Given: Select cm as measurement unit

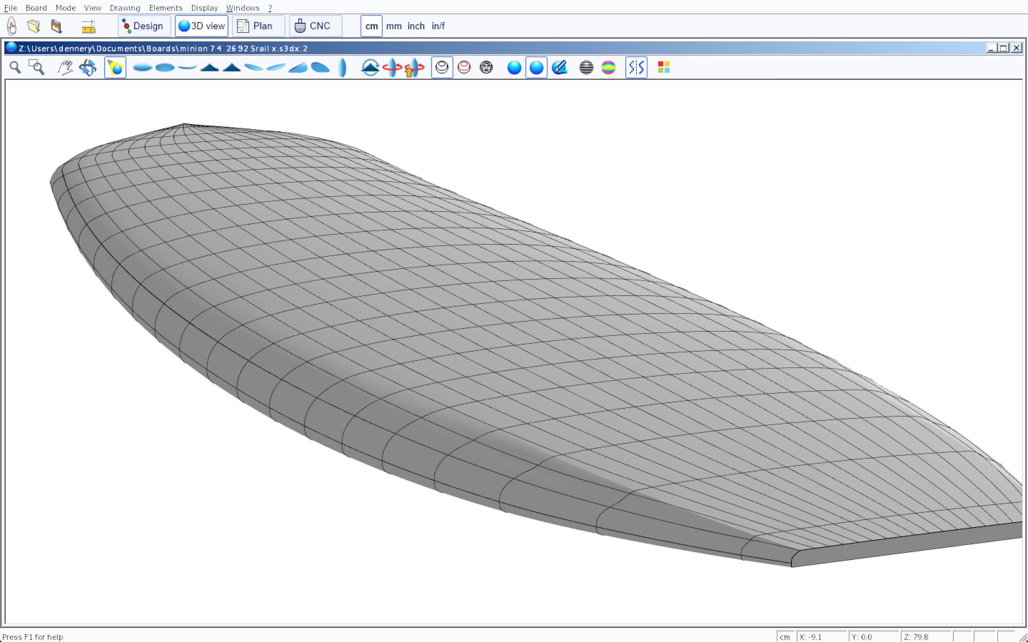Looking at the screenshot, I should 371,26.
